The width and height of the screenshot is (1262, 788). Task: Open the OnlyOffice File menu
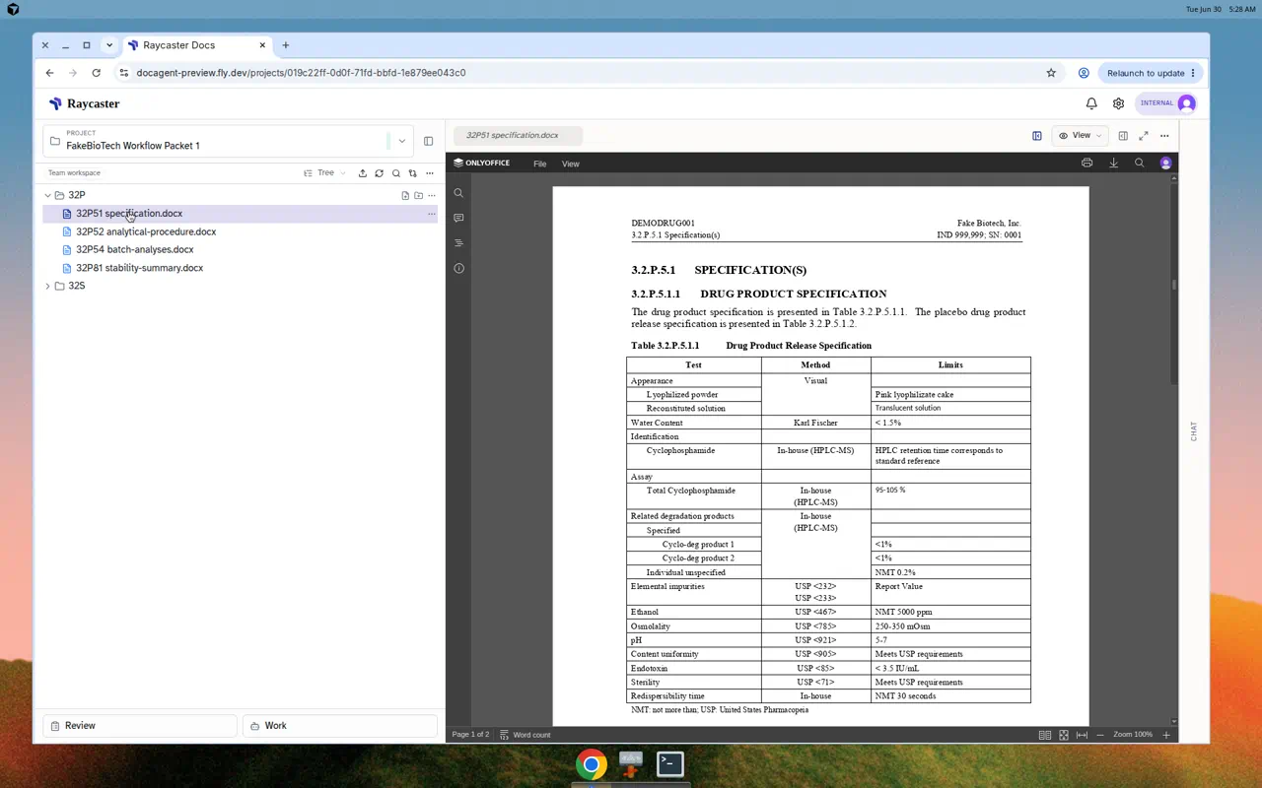click(x=539, y=164)
